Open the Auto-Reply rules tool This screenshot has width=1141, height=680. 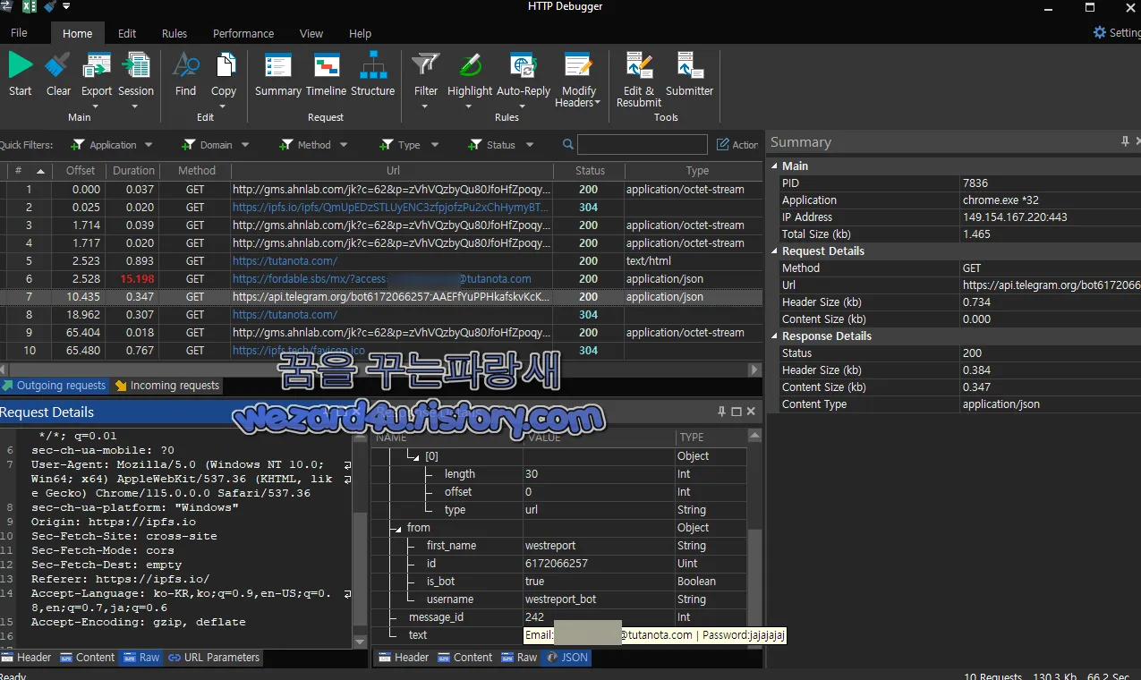pos(524,81)
